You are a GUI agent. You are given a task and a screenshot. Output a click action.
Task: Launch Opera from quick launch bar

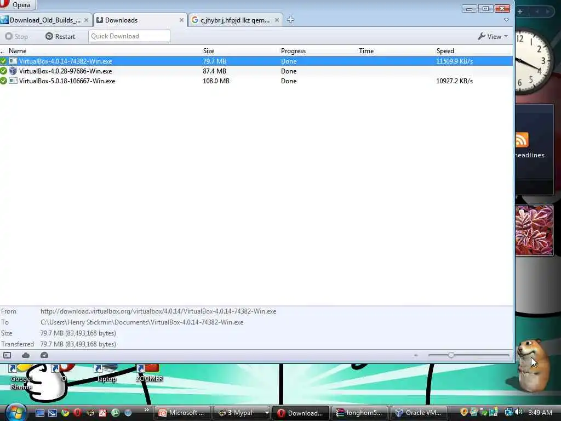(78, 413)
